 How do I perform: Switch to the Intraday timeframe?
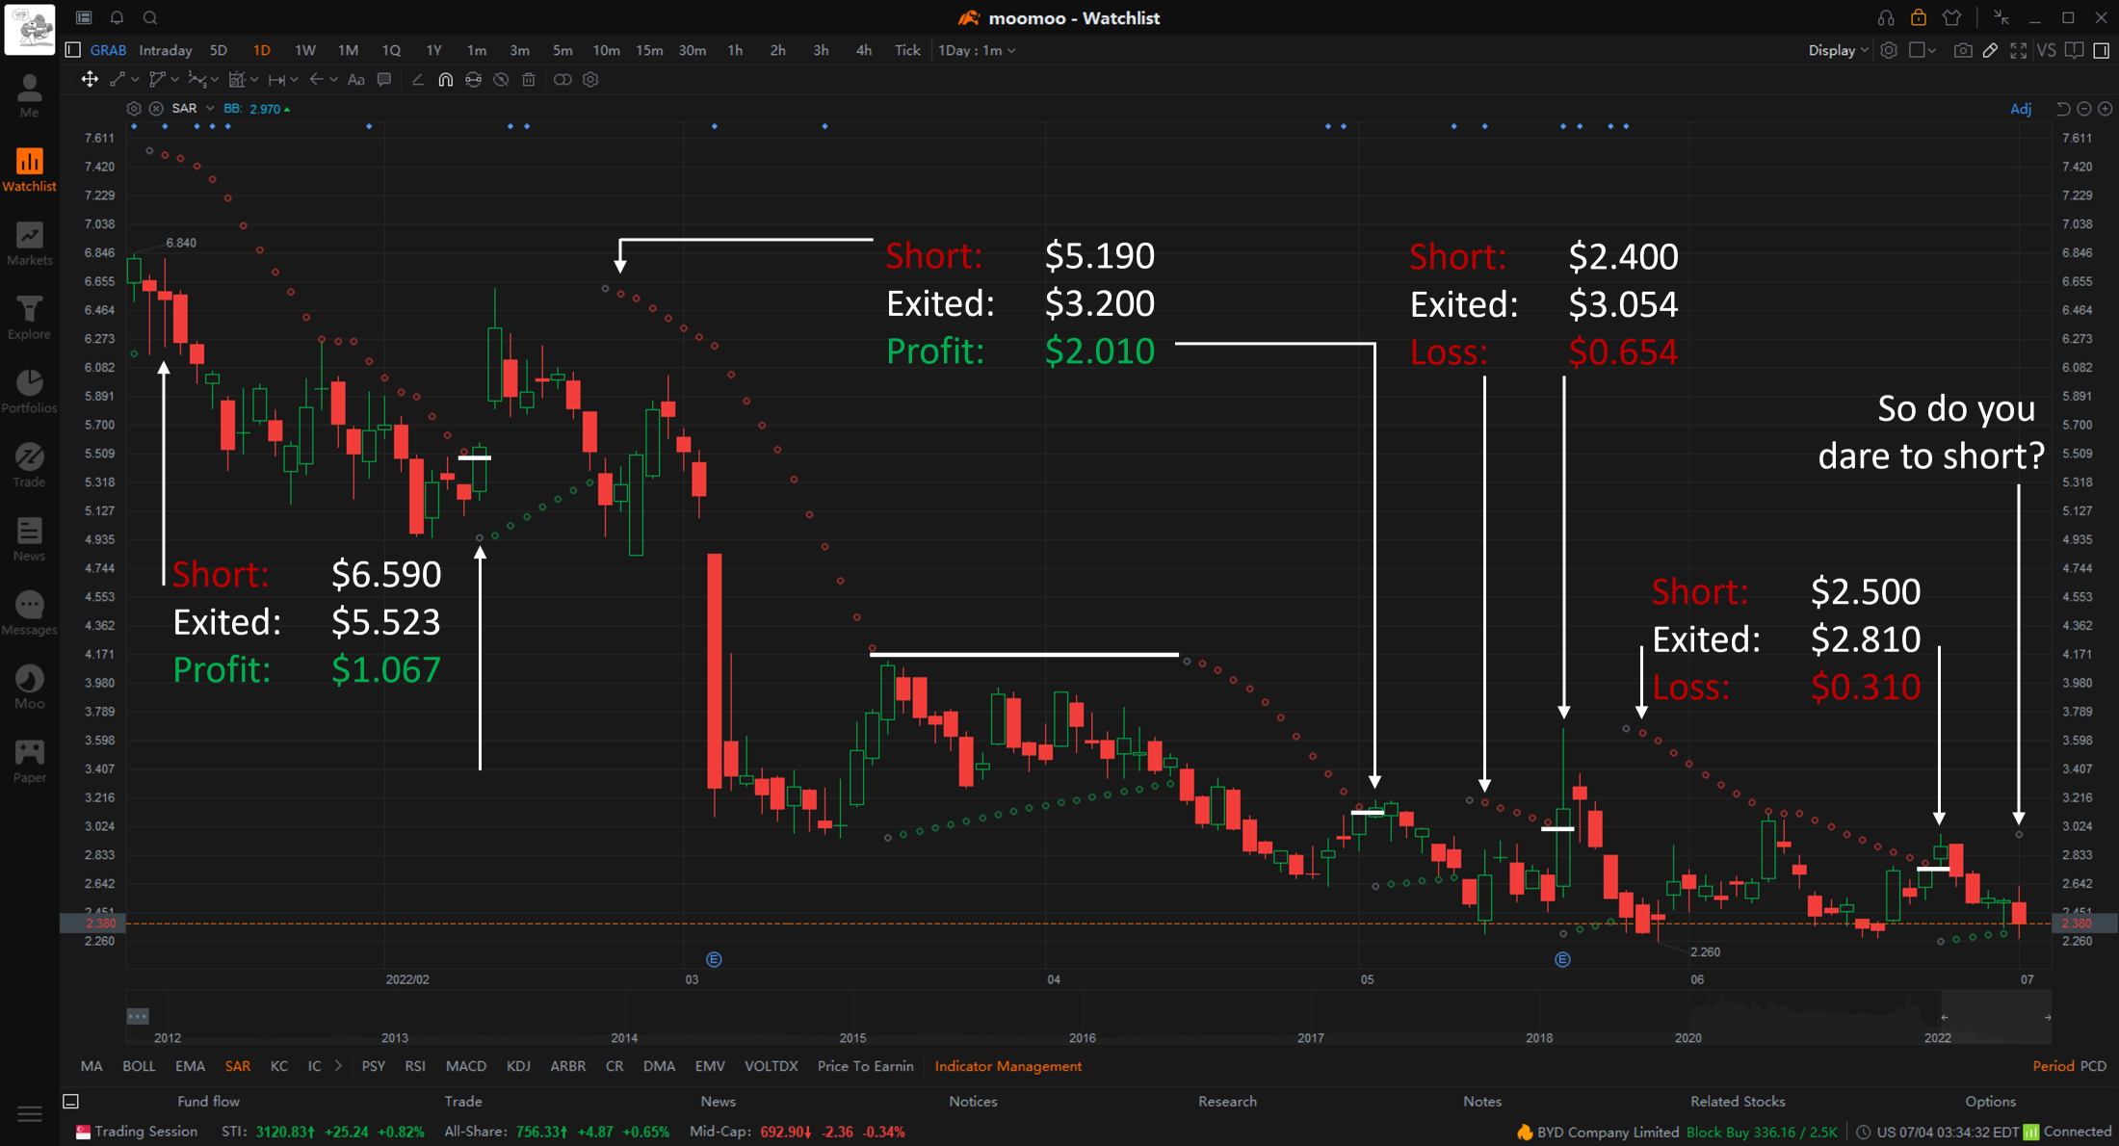pos(166,50)
